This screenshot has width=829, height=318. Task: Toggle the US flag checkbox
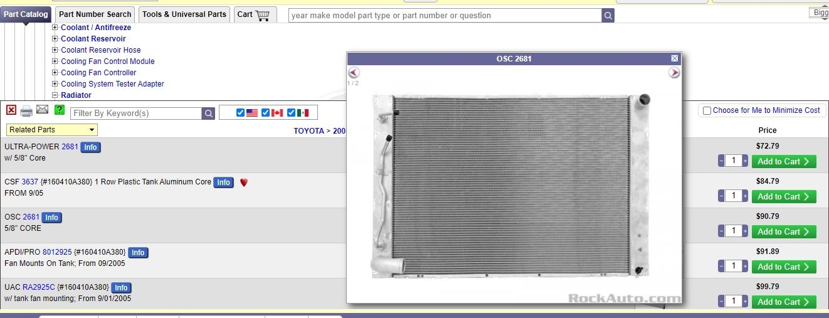click(241, 113)
